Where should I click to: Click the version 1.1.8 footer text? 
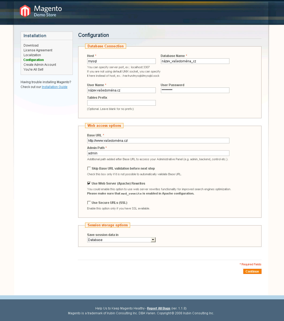(179, 308)
